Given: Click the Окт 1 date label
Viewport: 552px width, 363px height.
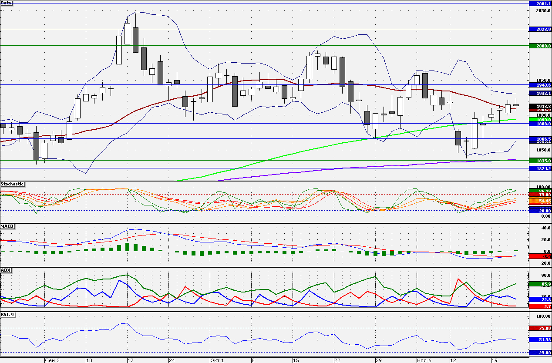Looking at the screenshot, I should click(217, 360).
